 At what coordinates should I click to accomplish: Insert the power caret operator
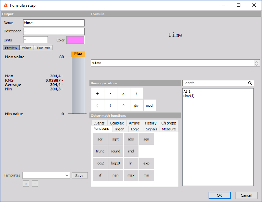(124, 105)
